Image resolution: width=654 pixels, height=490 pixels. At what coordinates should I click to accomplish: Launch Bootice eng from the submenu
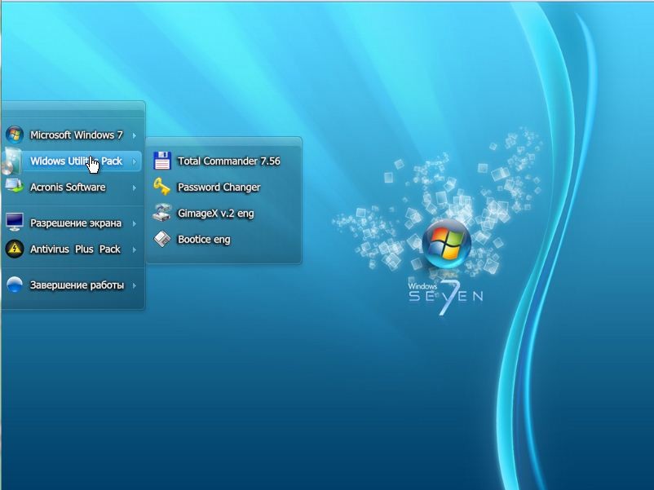click(x=223, y=240)
